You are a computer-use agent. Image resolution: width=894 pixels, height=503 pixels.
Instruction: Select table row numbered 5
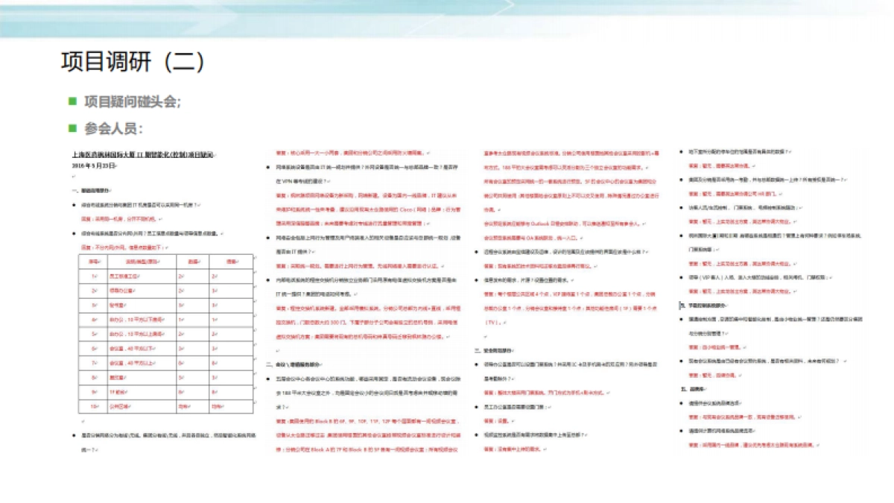(x=165, y=334)
